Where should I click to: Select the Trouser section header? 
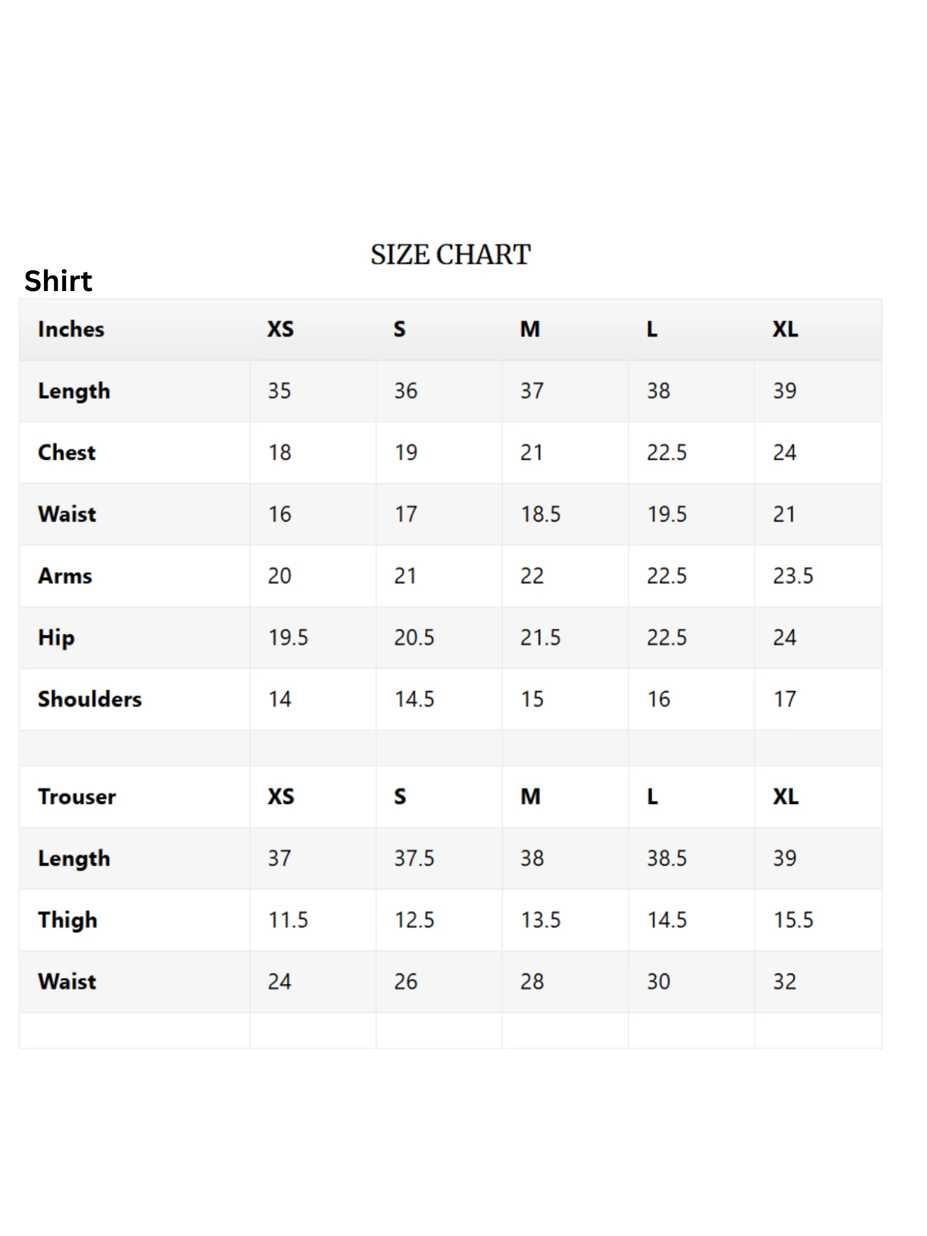tap(77, 797)
